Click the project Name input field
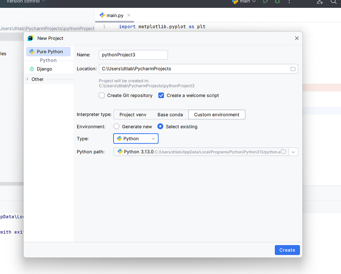 [133, 55]
